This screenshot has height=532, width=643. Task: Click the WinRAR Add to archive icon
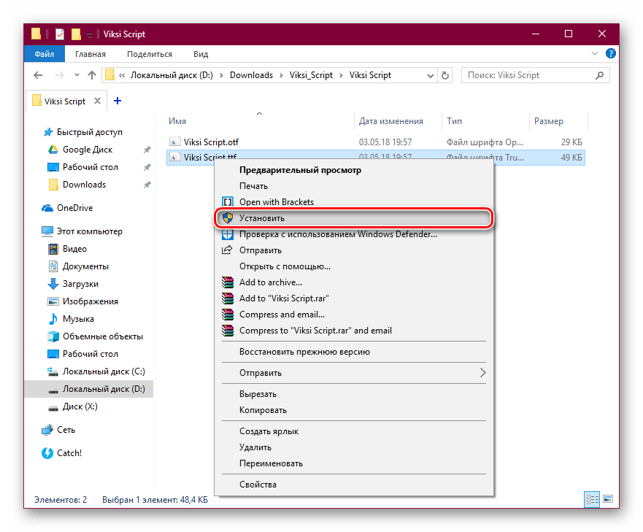click(227, 282)
